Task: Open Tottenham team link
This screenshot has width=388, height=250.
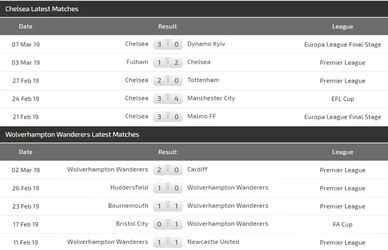Action: point(203,80)
